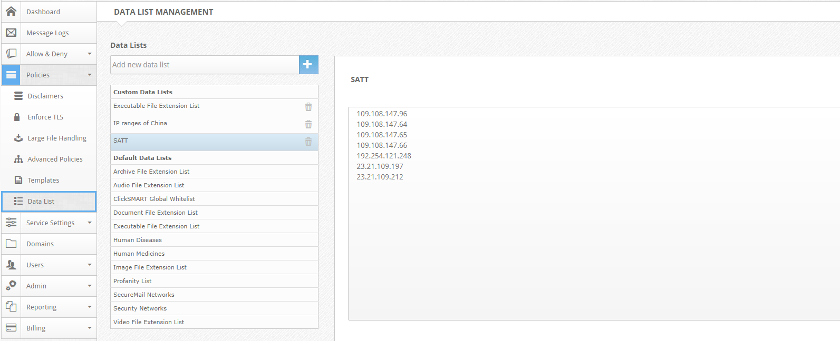Viewport: 840px width, 341px height.
Task: Click the Data List bullet-list icon
Action: pos(18,201)
